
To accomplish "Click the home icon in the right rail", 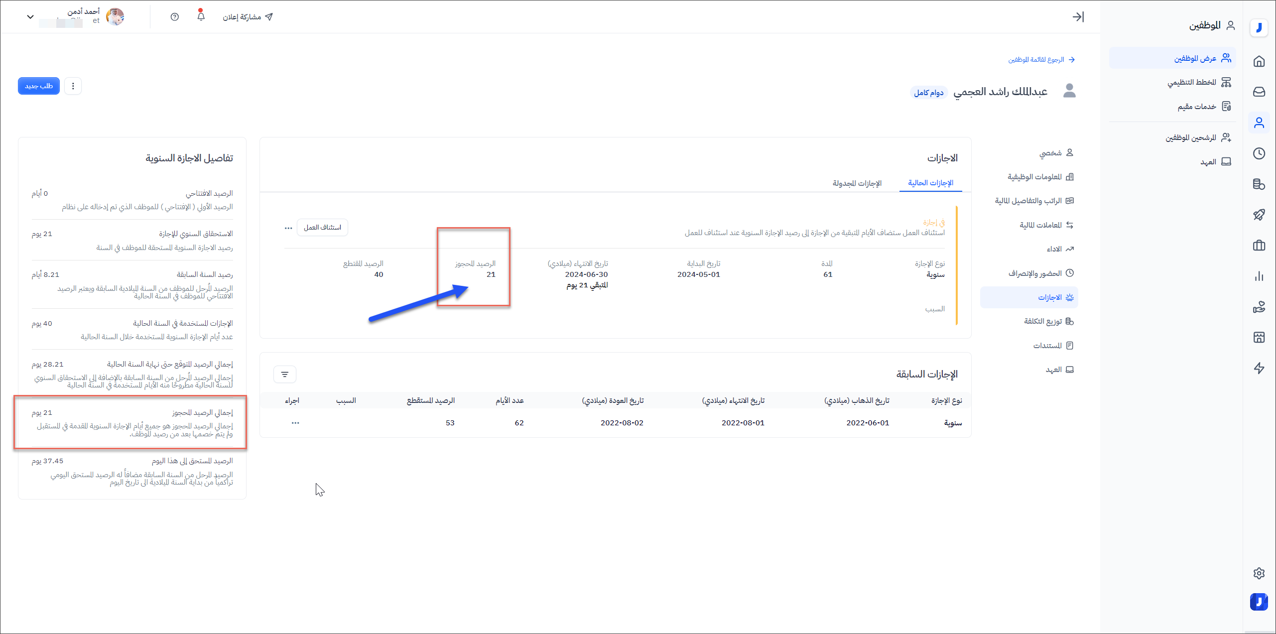I will 1259,61.
